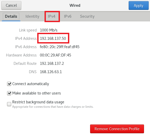150x139 pixels.
Task: Select the DNS value 168.126.63.1
Action: [51, 72]
